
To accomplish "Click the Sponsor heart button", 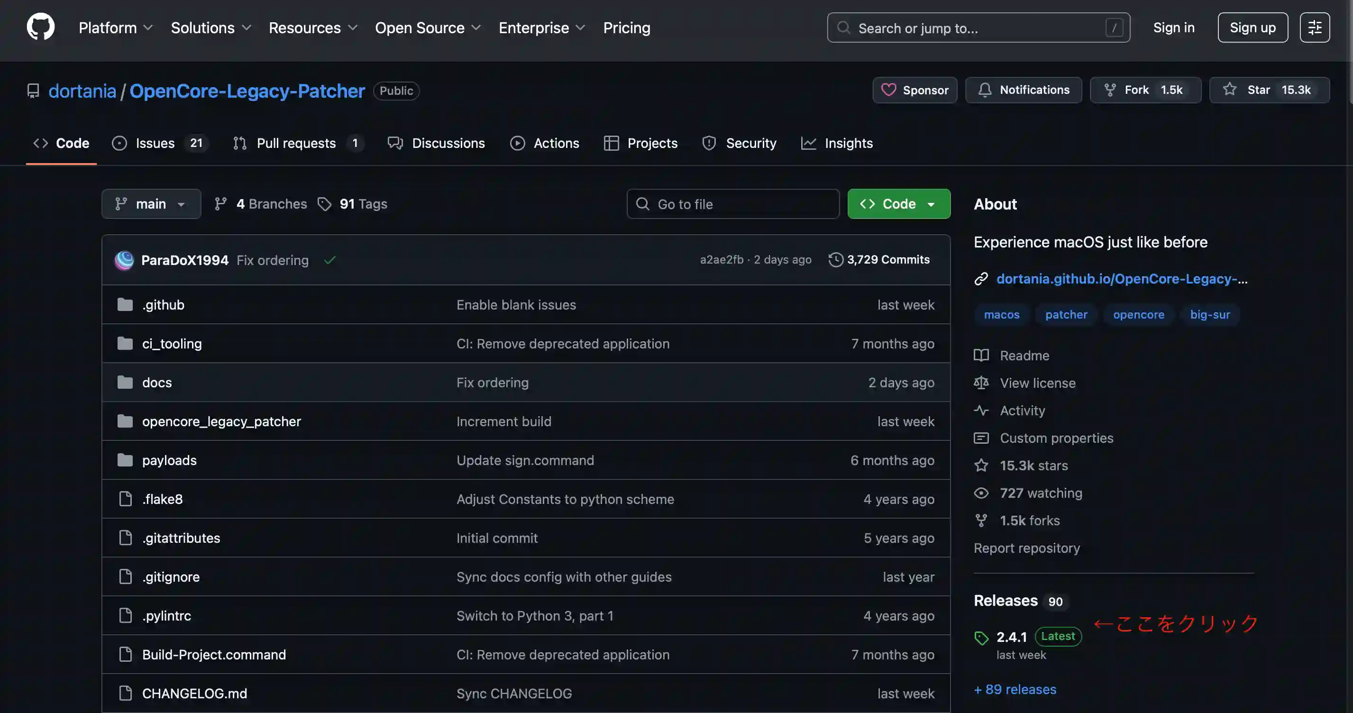I will click(915, 90).
